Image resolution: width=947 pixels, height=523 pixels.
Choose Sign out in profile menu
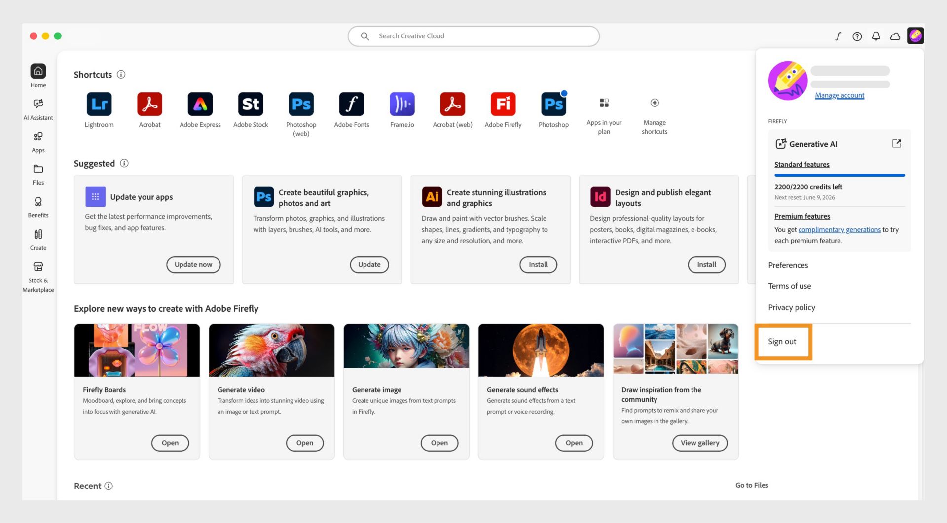tap(782, 341)
